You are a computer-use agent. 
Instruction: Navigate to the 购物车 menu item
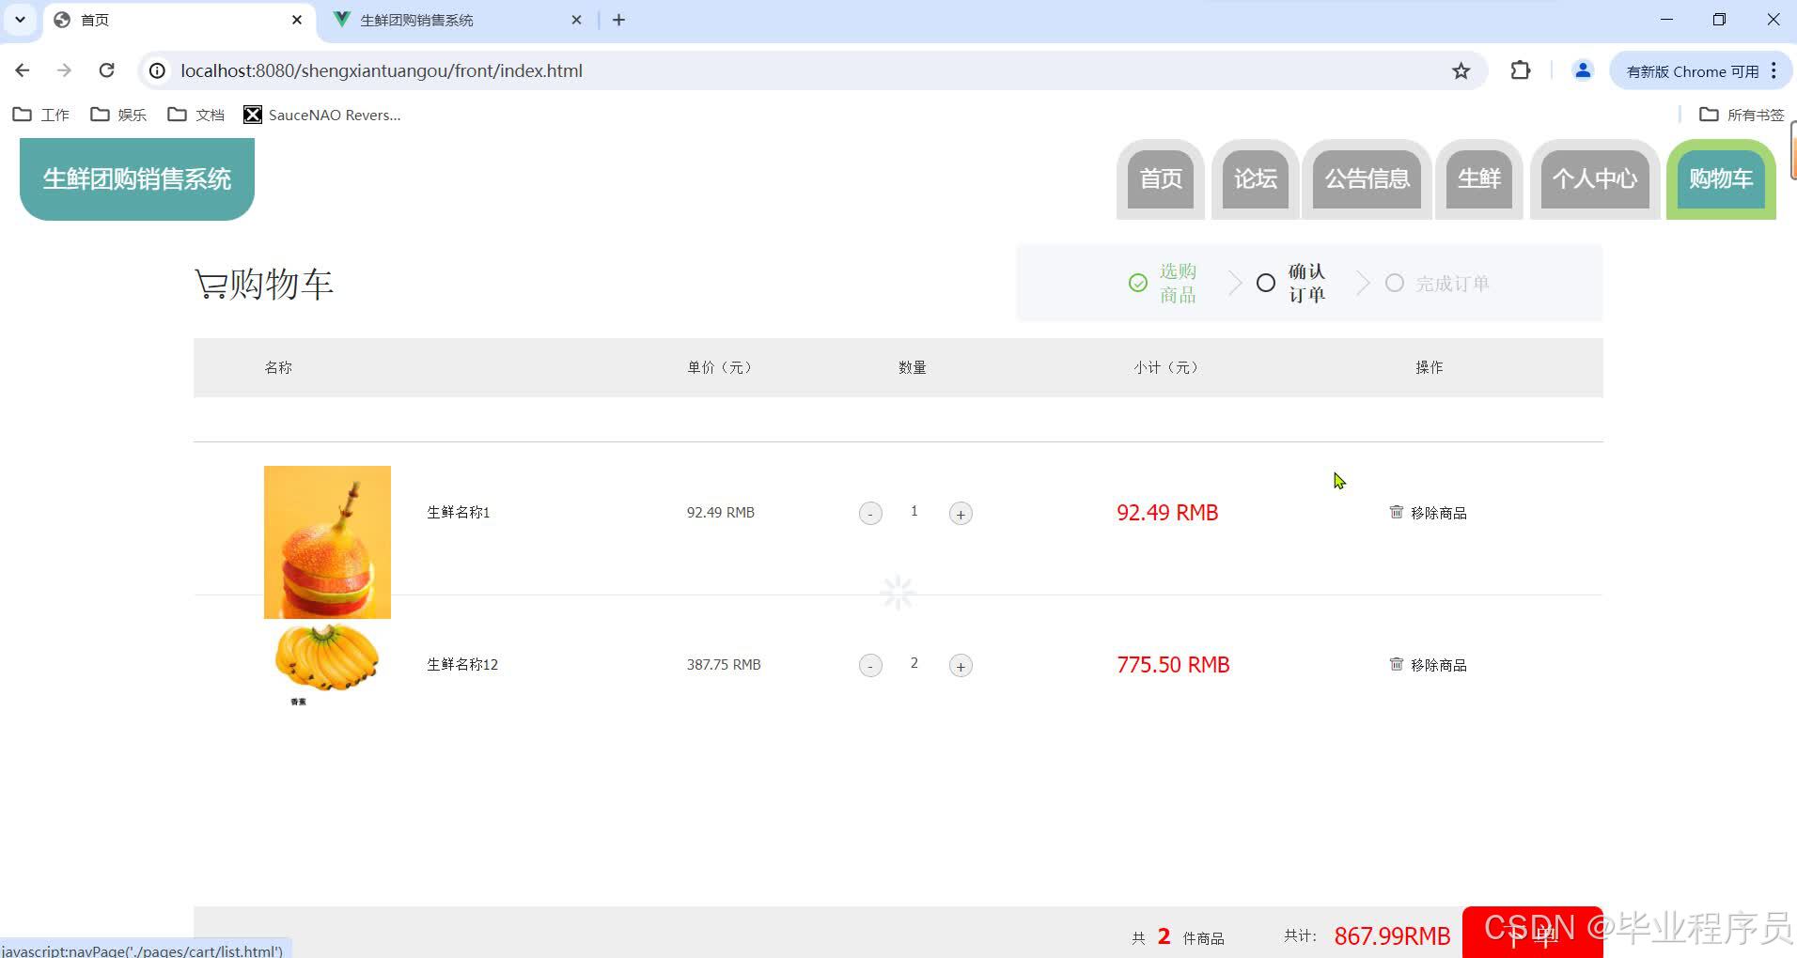click(1721, 178)
